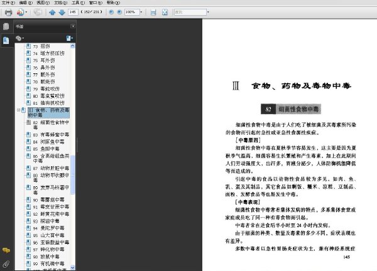The height and width of the screenshot is (271, 377).
Task: Click the bookmarks scrollbar up arrow
Action: (x=73, y=46)
